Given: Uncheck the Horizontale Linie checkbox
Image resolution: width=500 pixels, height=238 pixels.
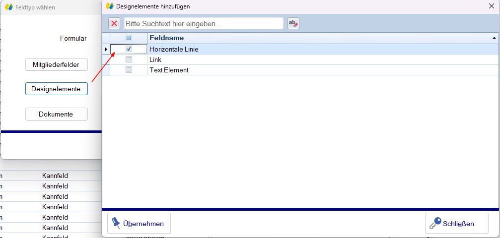Looking at the screenshot, I should click(129, 49).
